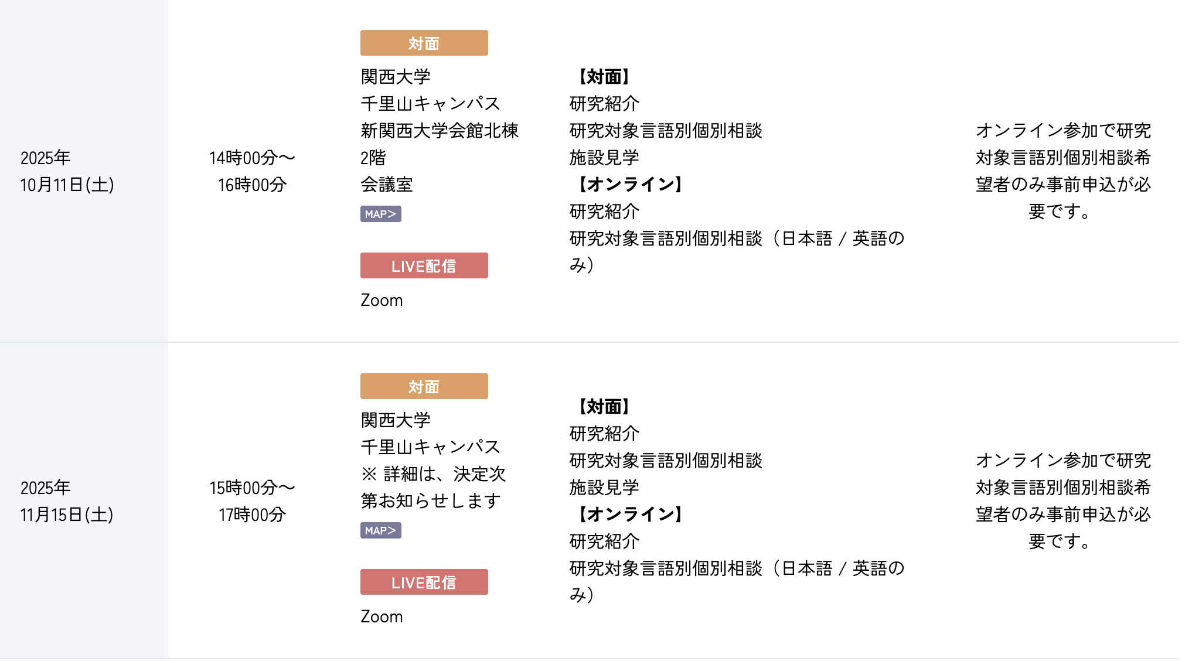The image size is (1192, 661).
Task: Click the Zoom text in the October 11 row
Action: (382, 300)
